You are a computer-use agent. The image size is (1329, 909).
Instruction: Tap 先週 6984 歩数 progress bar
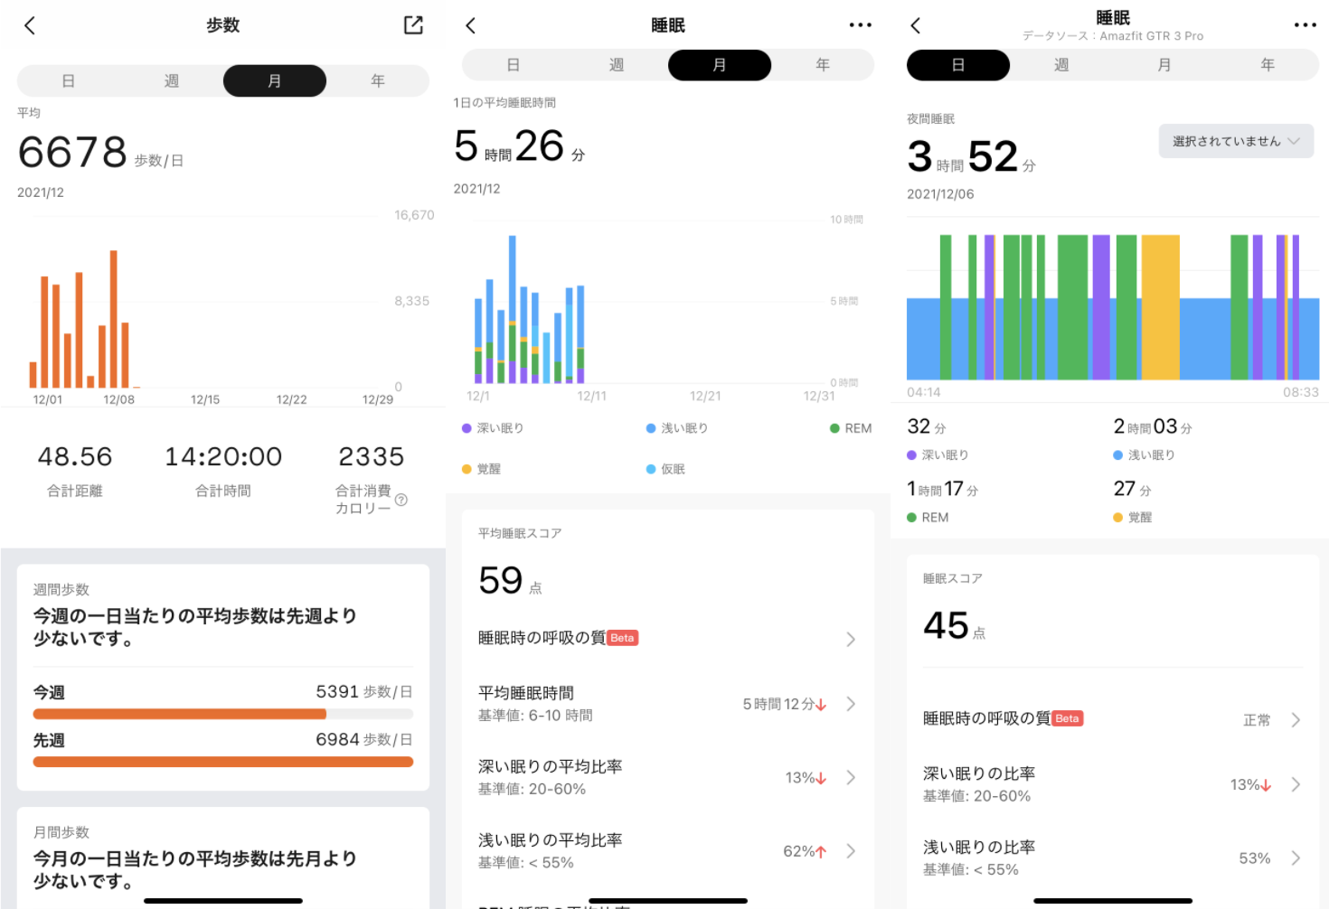223,762
